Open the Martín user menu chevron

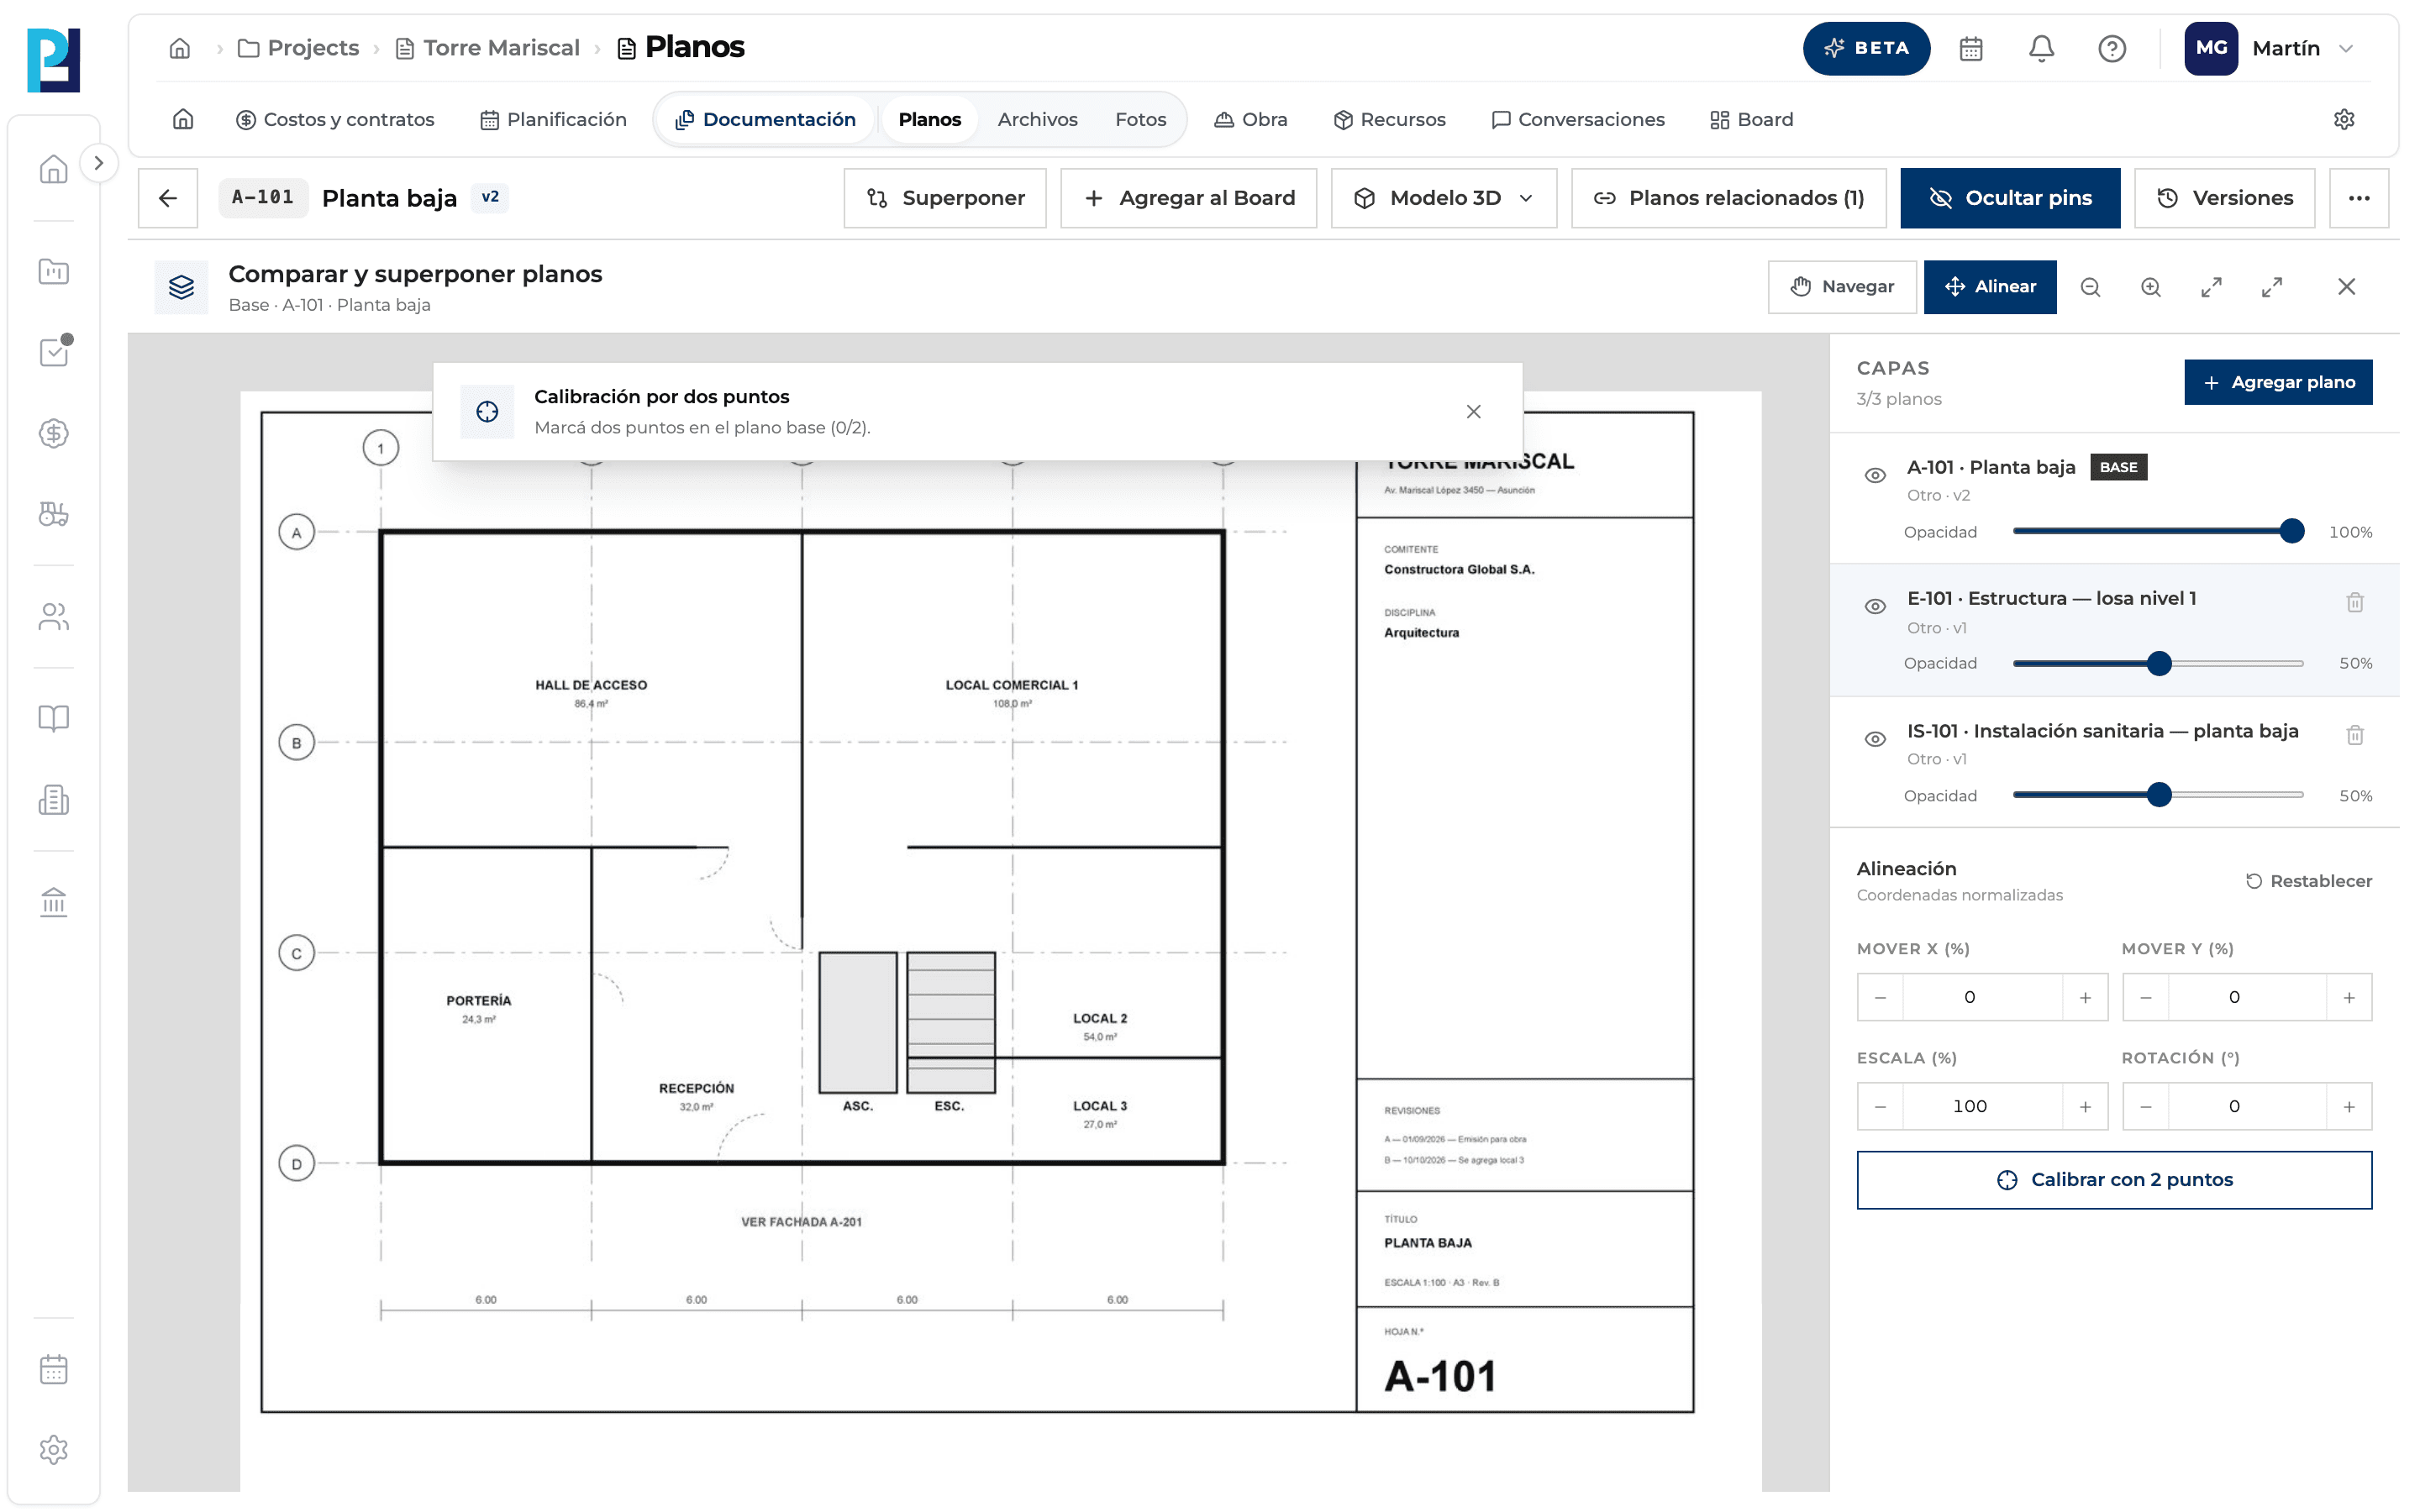[x=2346, y=48]
